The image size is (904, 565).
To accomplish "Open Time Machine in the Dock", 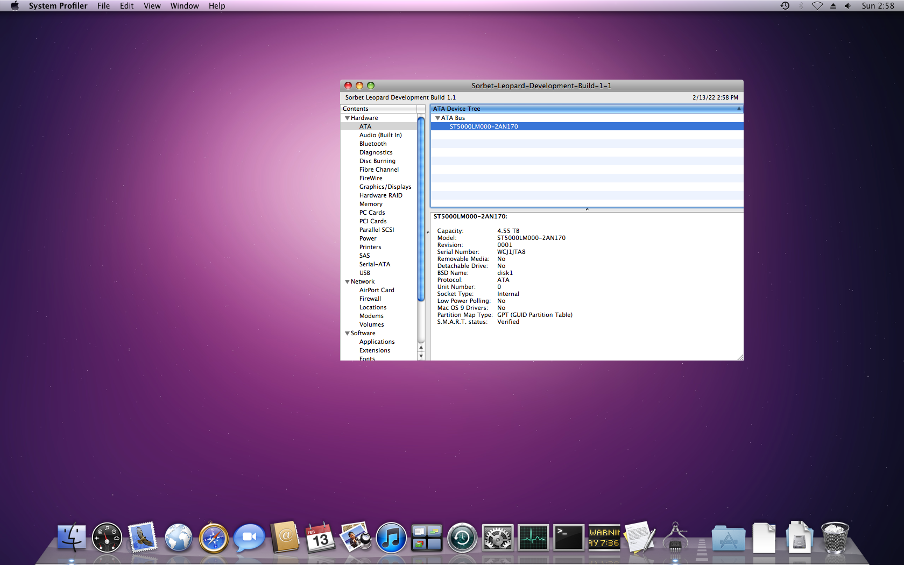I will pos(462,538).
